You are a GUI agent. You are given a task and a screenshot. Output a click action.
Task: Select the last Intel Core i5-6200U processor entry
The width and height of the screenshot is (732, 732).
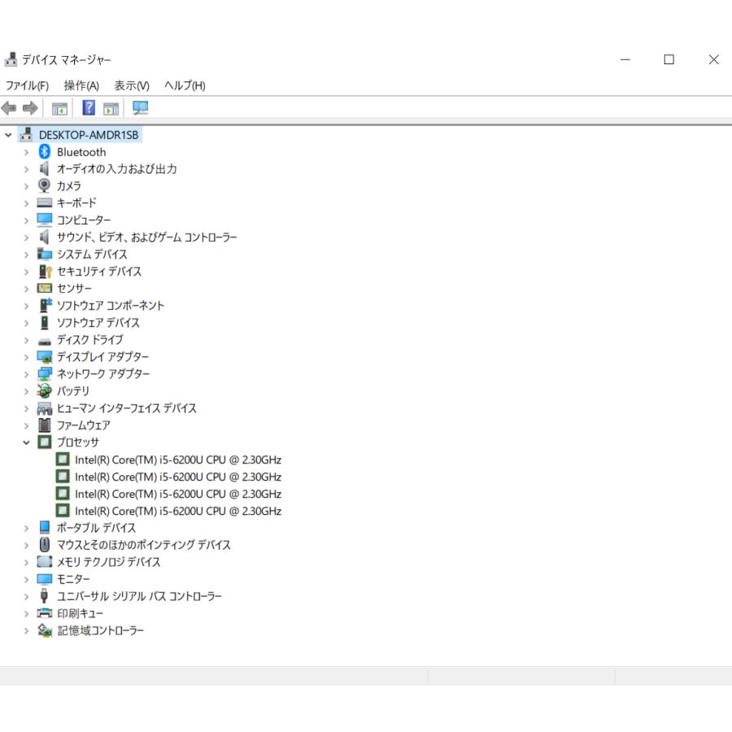coord(178,511)
